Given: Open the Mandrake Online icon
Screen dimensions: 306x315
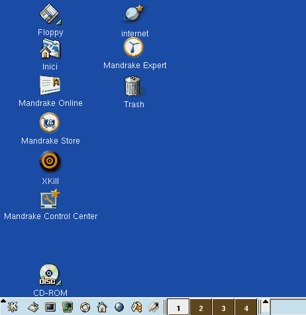Looking at the screenshot, I should 50,85.
